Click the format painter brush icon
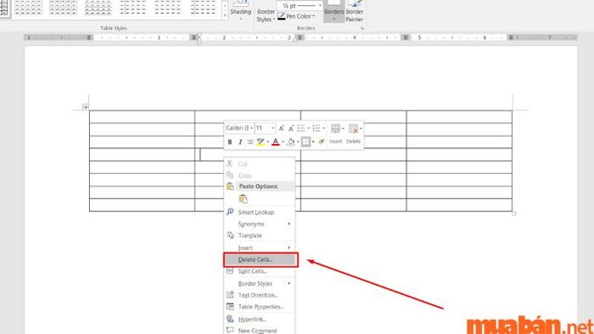Viewport: 594px width, 334px height. tap(321, 142)
